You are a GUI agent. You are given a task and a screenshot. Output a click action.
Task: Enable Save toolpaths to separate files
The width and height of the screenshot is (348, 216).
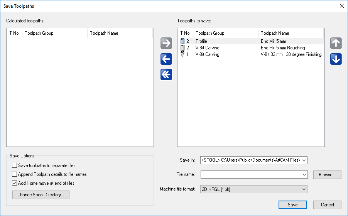click(x=14, y=165)
